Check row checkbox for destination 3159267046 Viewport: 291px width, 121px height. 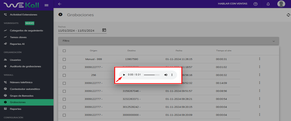[x=64, y=91]
